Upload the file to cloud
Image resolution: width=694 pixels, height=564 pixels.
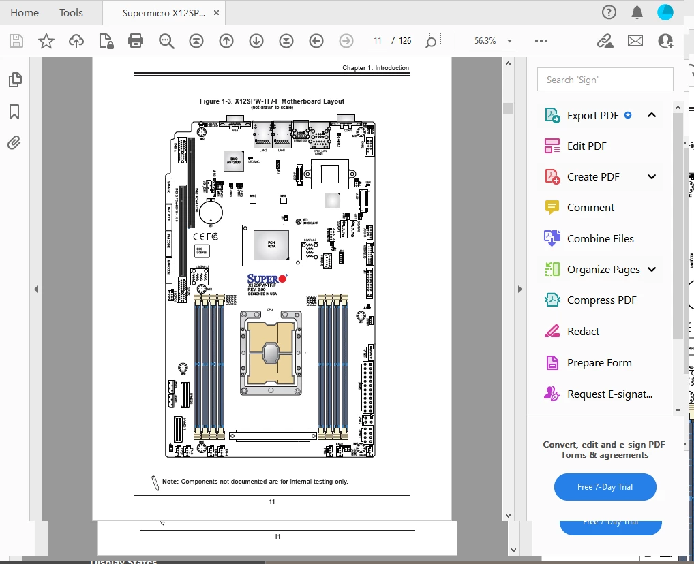pos(76,41)
